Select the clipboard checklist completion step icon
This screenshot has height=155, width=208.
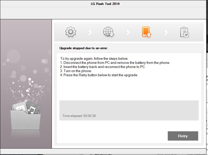tap(185, 32)
